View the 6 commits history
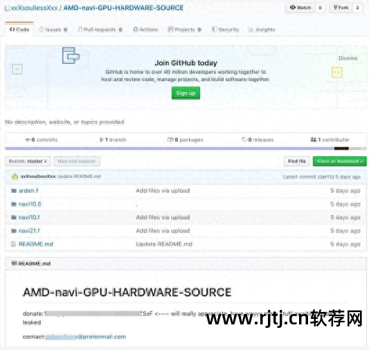The height and width of the screenshot is (350, 369). [42, 140]
